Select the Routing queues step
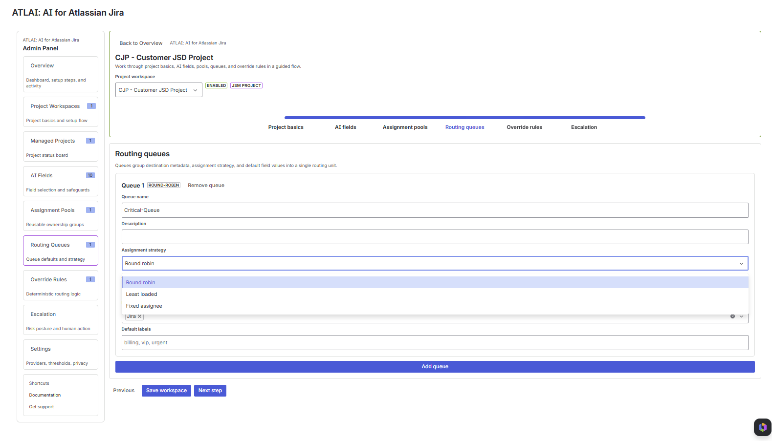 pyautogui.click(x=464, y=127)
